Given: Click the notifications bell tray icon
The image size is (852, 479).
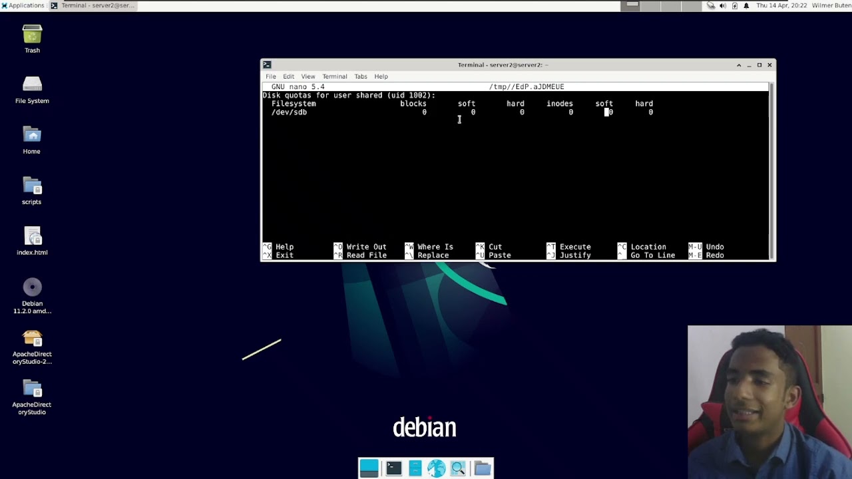Looking at the screenshot, I should click(x=746, y=5).
